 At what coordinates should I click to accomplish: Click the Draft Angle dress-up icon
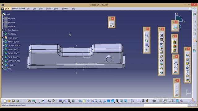pyautogui.click(x=187, y=64)
